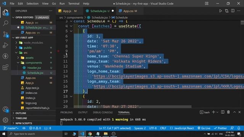
Task: Fold code at line 18 chevron
Action: point(71,96)
